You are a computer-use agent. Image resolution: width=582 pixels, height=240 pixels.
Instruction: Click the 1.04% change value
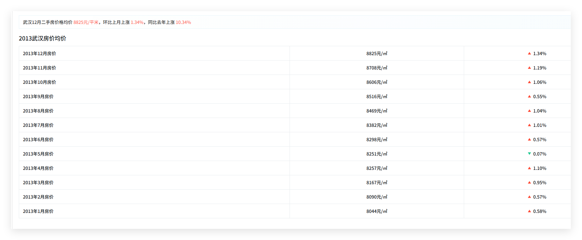tap(540, 111)
